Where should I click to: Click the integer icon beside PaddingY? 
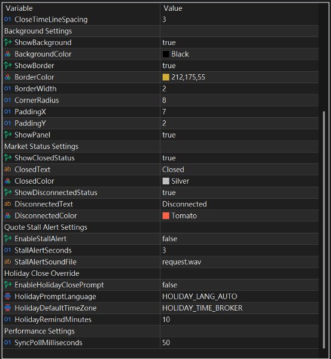[8, 123]
